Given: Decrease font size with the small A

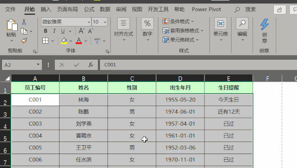Looking at the screenshot, I should pos(91,31).
